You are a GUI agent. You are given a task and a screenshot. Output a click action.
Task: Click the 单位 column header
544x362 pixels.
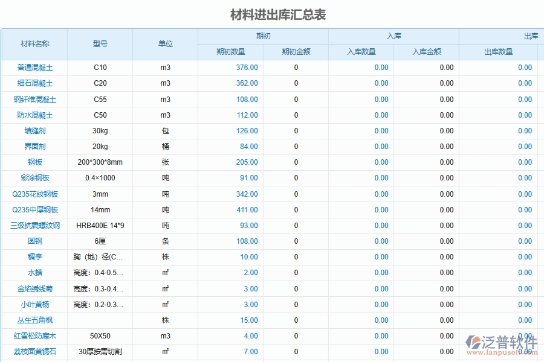pyautogui.click(x=165, y=44)
